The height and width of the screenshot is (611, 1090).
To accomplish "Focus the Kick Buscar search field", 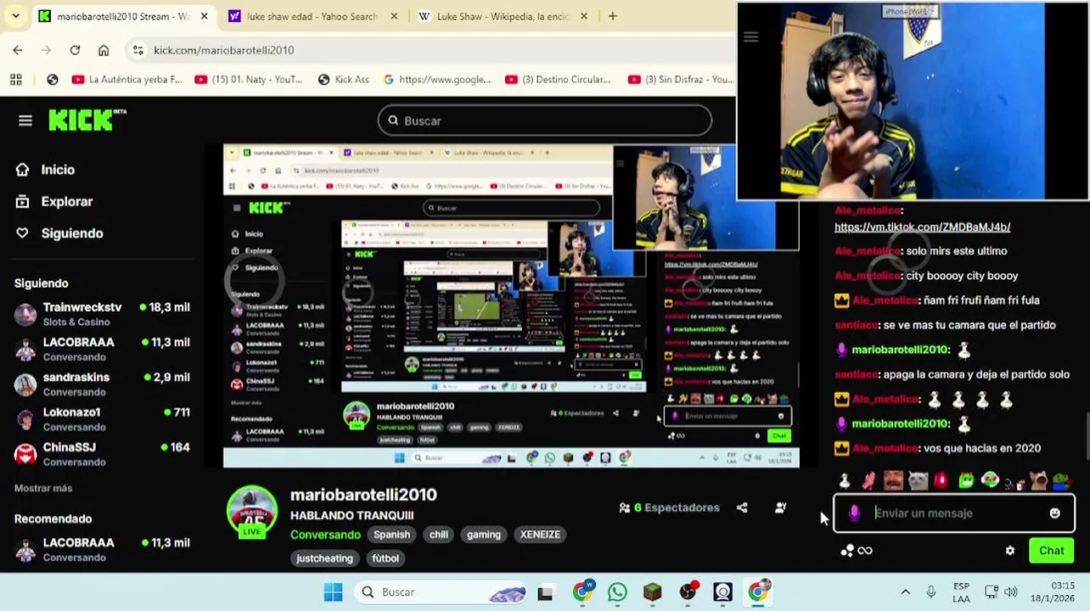I will (x=545, y=121).
